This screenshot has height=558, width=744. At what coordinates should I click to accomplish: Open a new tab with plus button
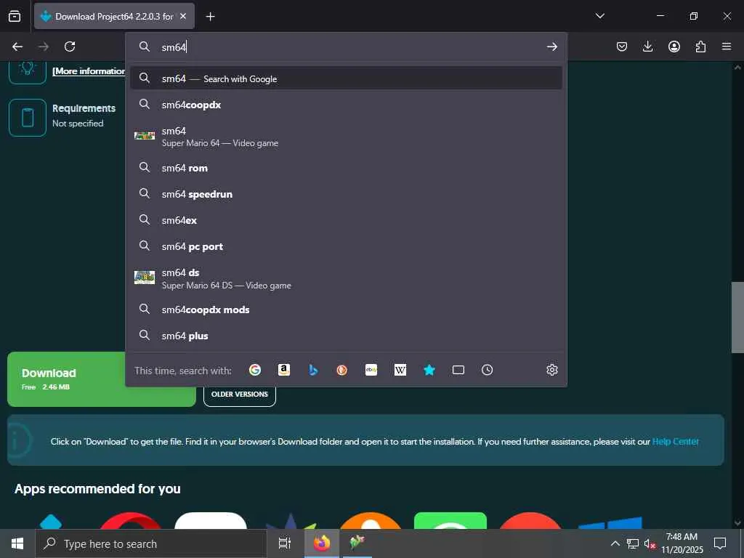210,17
